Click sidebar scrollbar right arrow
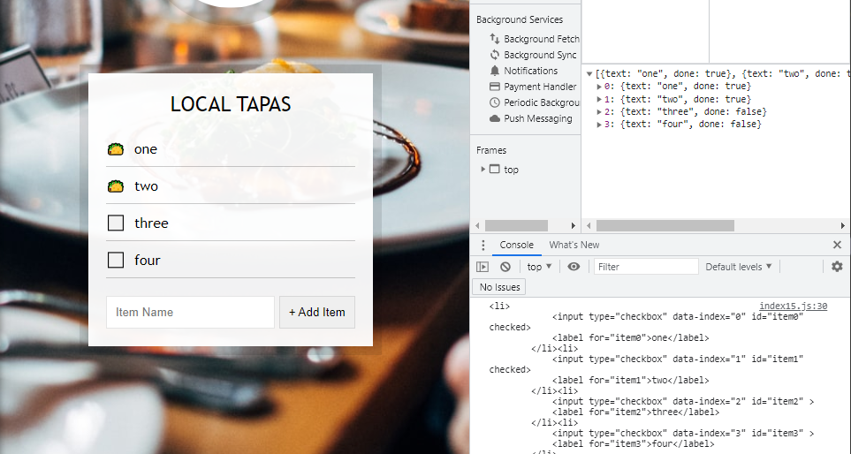851x454 pixels. click(x=574, y=225)
